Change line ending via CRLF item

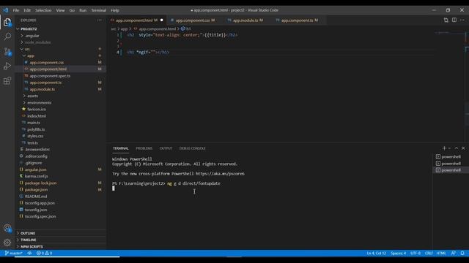pos(429,254)
